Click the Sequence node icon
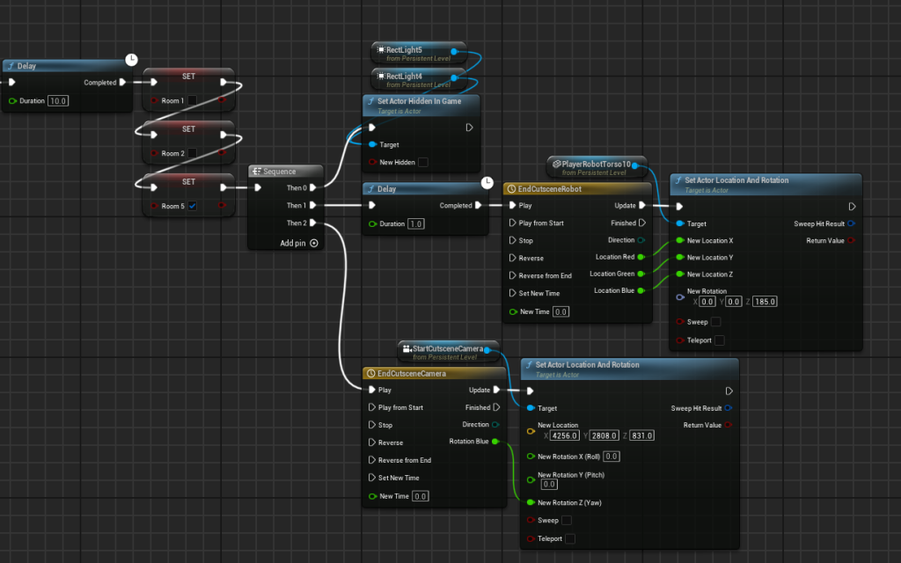901x563 pixels. (x=257, y=172)
